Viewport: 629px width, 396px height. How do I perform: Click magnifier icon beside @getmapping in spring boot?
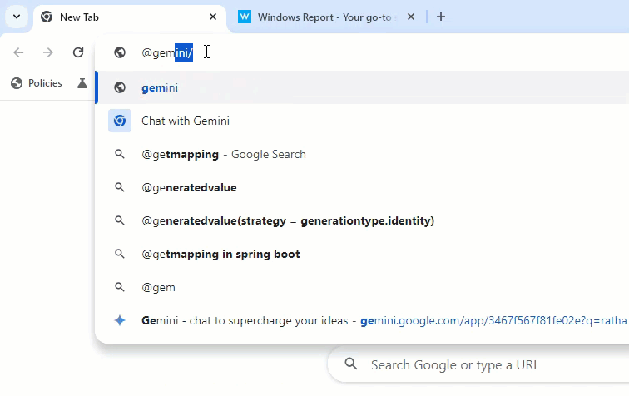[x=120, y=254]
